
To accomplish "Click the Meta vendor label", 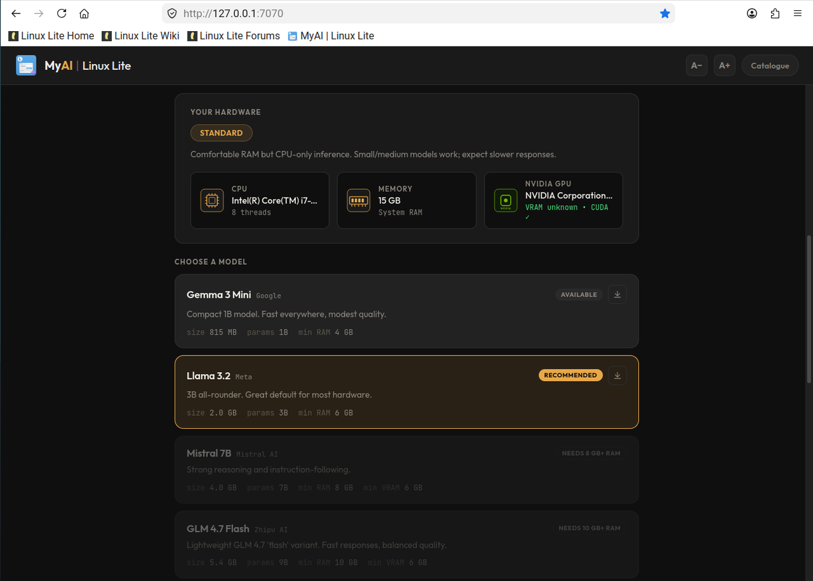I will point(243,377).
